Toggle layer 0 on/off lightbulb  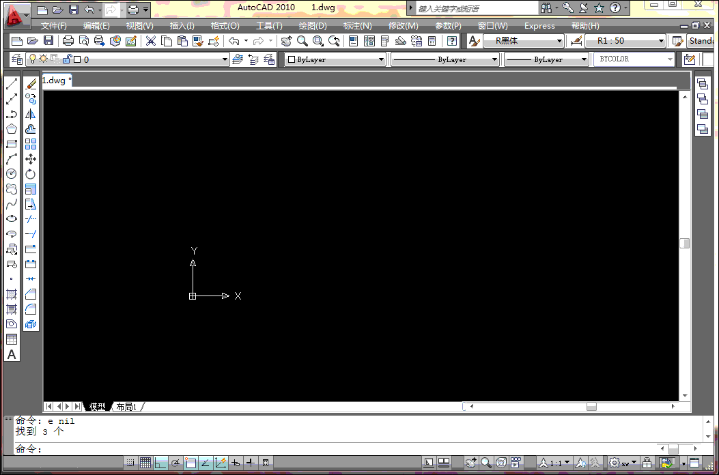[x=33, y=59]
